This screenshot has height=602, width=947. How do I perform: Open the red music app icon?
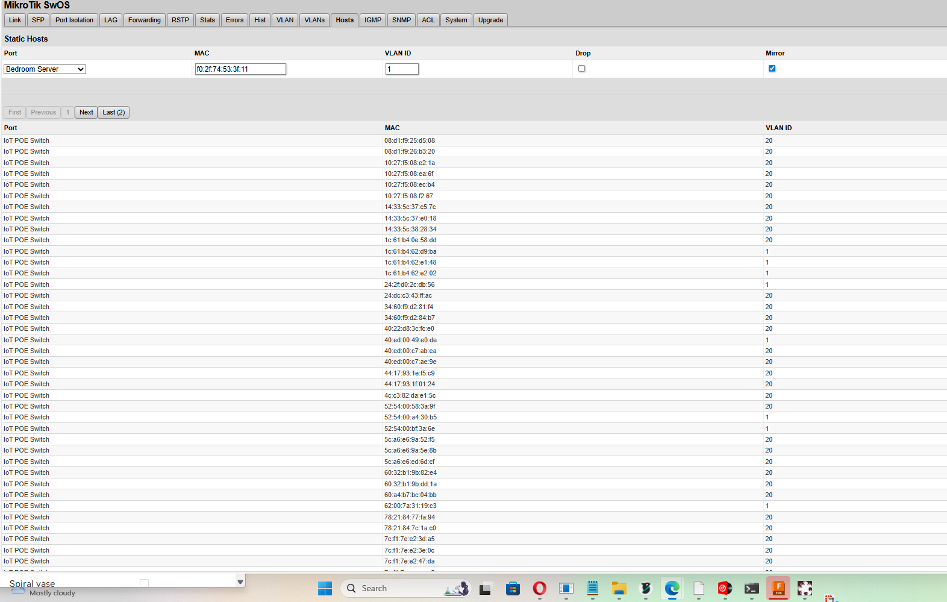[725, 588]
